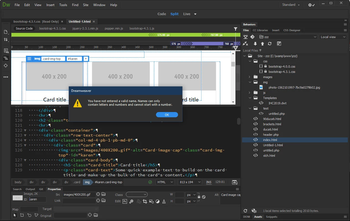Viewport: 350px width, 221px height.
Task: Switch to bootstrap-4.3.1.css [Read Only] document tab
Action: (36, 22)
